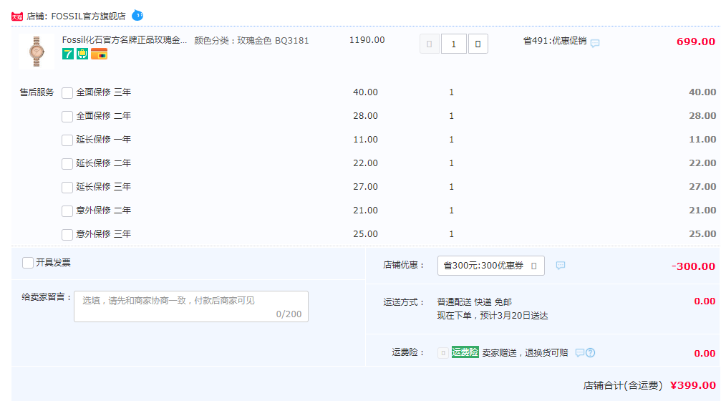The image size is (721, 401).
Task: Click the Fossil watch product thumbnail
Action: (37, 52)
